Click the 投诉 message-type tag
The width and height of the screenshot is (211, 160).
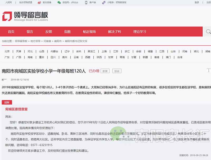(x=117, y=71)
